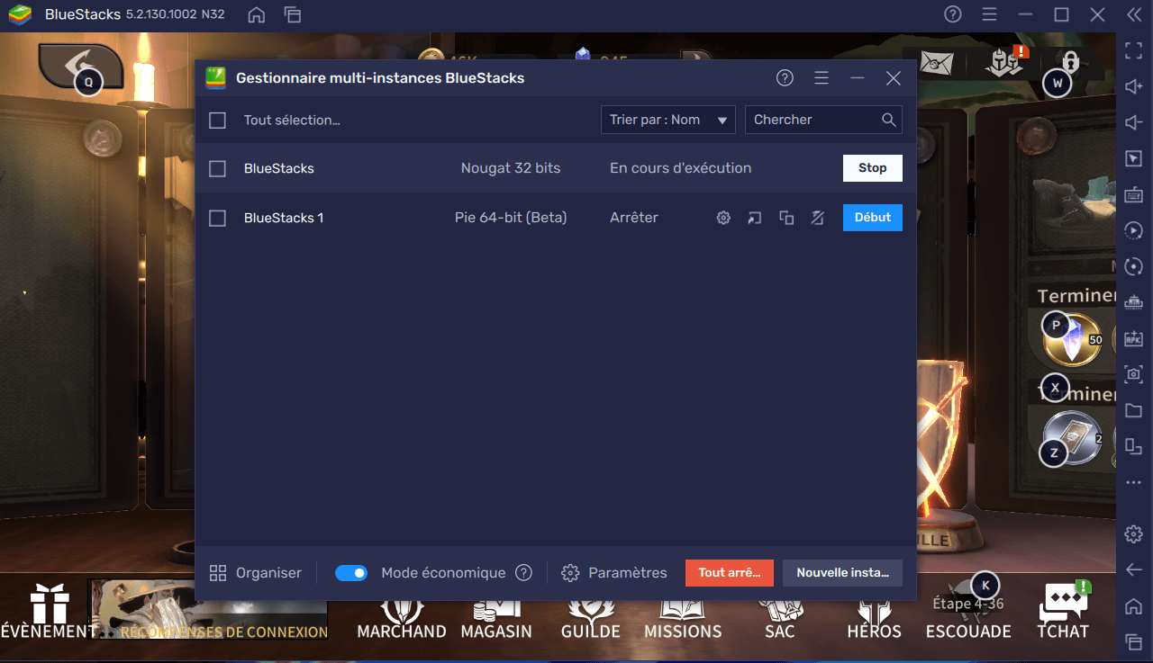Screen dimensions: 1153x663
Task: Select the BlueStacks Nougat 32 bits instance checkbox
Action: (217, 168)
